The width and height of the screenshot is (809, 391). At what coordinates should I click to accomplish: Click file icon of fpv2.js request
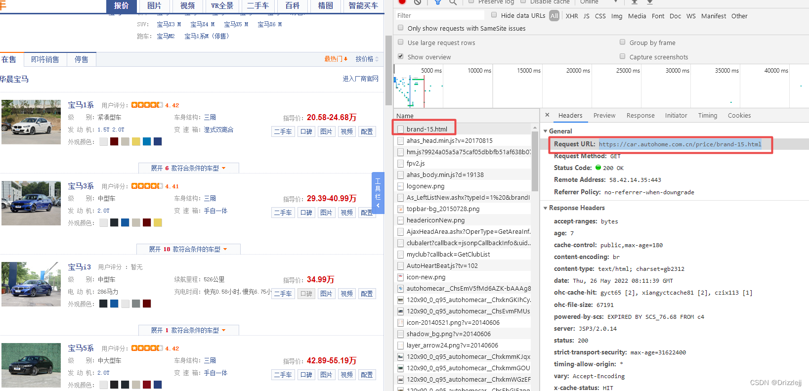coord(401,163)
